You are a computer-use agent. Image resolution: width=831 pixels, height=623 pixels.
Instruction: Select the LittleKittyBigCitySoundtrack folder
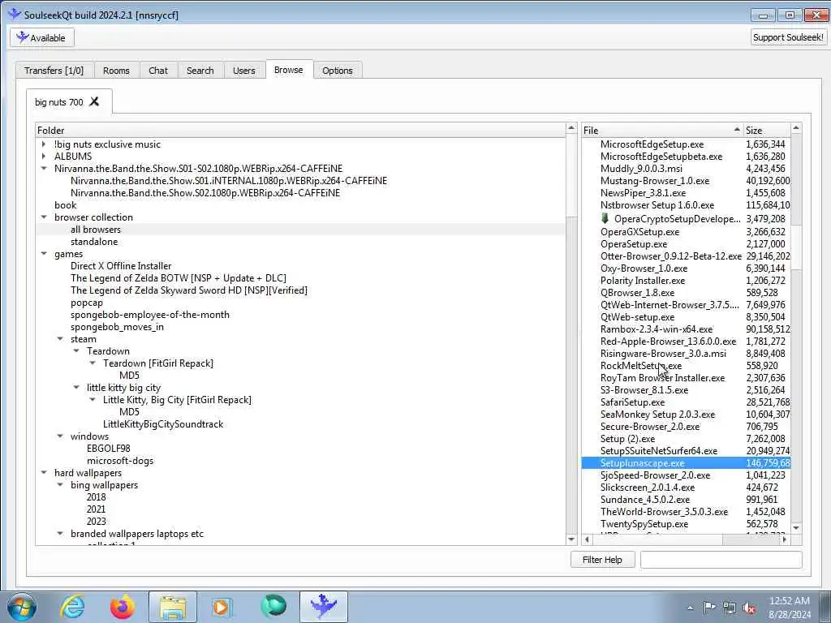tap(163, 423)
